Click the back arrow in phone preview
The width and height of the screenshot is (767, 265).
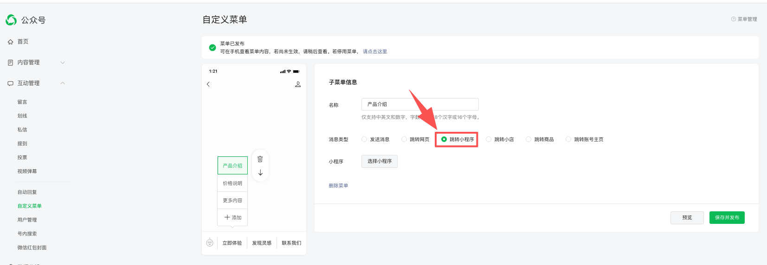click(x=208, y=84)
